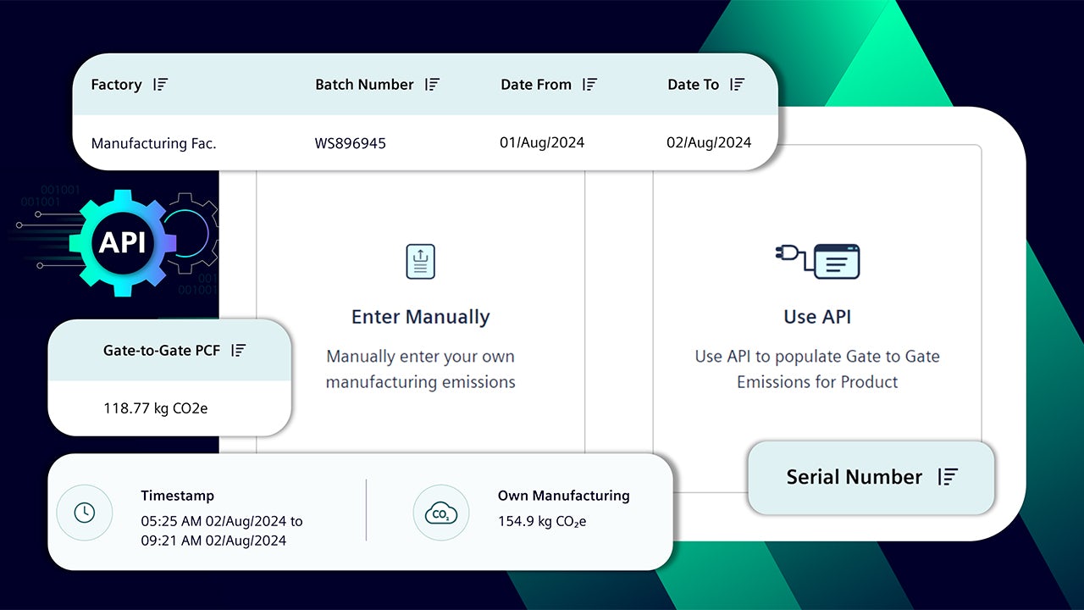The width and height of the screenshot is (1084, 610).
Task: Switch to the Use API option
Action: click(x=816, y=316)
